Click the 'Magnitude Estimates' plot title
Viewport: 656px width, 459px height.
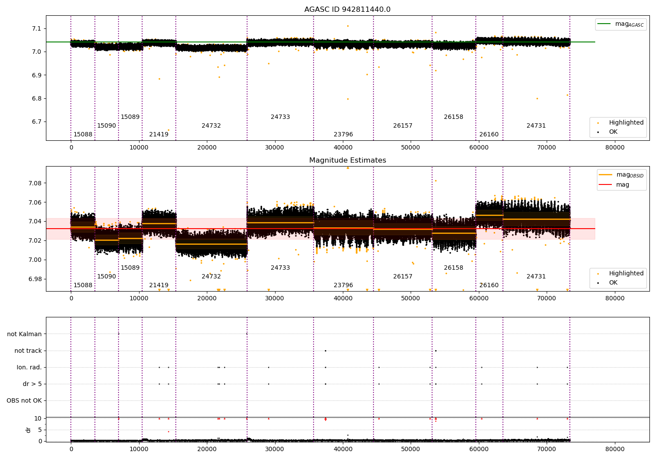pos(347,160)
